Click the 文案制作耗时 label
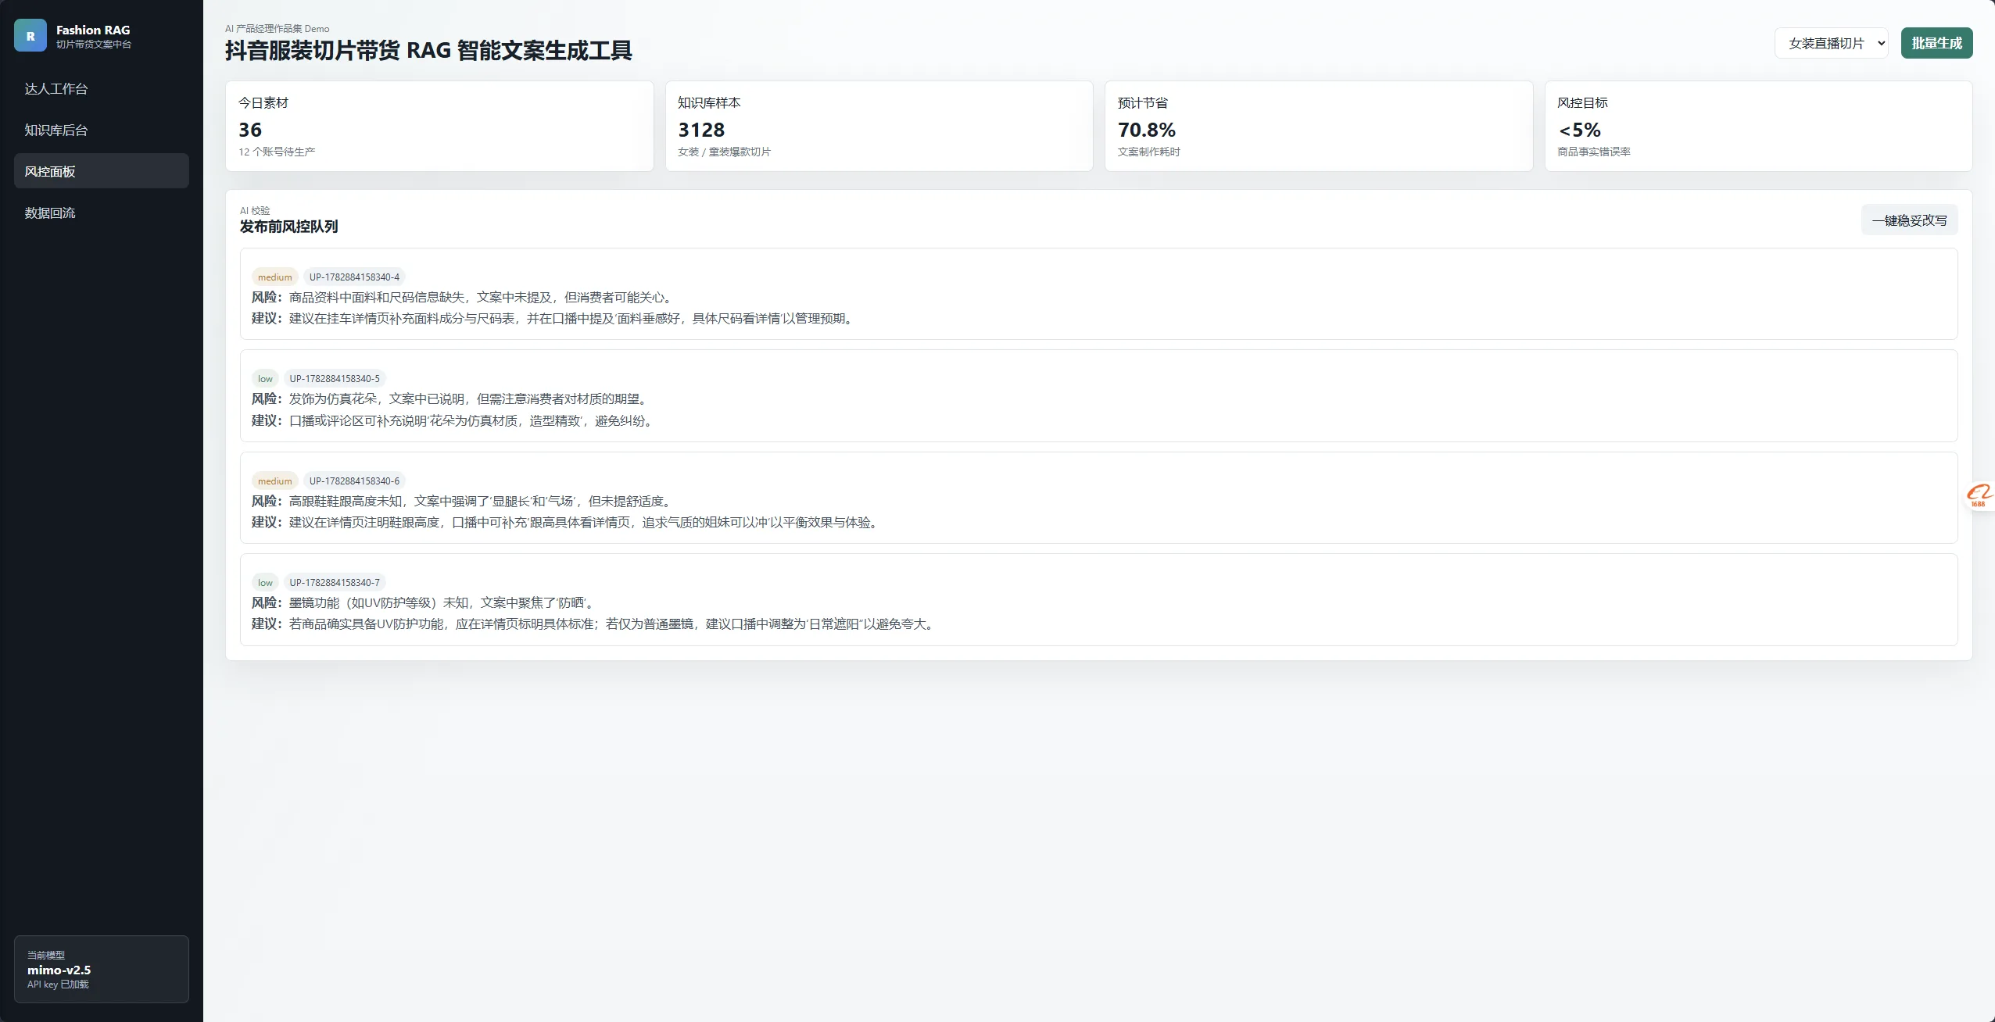This screenshot has width=1995, height=1022. pyautogui.click(x=1148, y=152)
